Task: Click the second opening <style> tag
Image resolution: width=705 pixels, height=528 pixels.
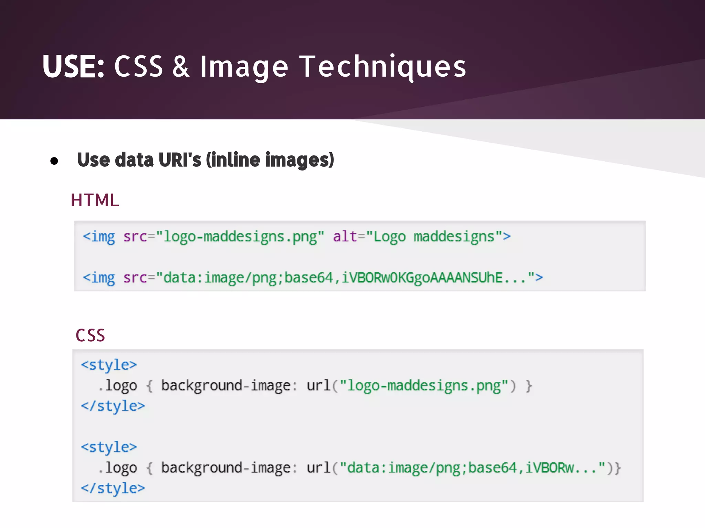Action: 109,447
